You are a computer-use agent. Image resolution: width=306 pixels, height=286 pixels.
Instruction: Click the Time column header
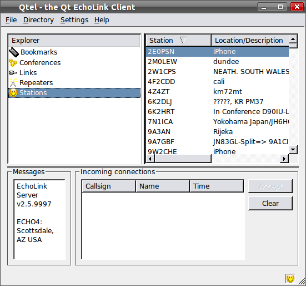217,186
